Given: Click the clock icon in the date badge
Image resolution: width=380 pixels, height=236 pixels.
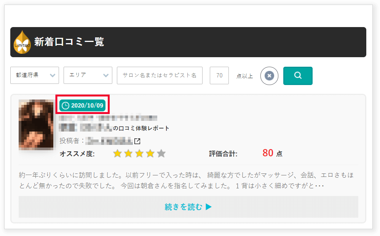Looking at the screenshot, I should pyautogui.click(x=65, y=106).
